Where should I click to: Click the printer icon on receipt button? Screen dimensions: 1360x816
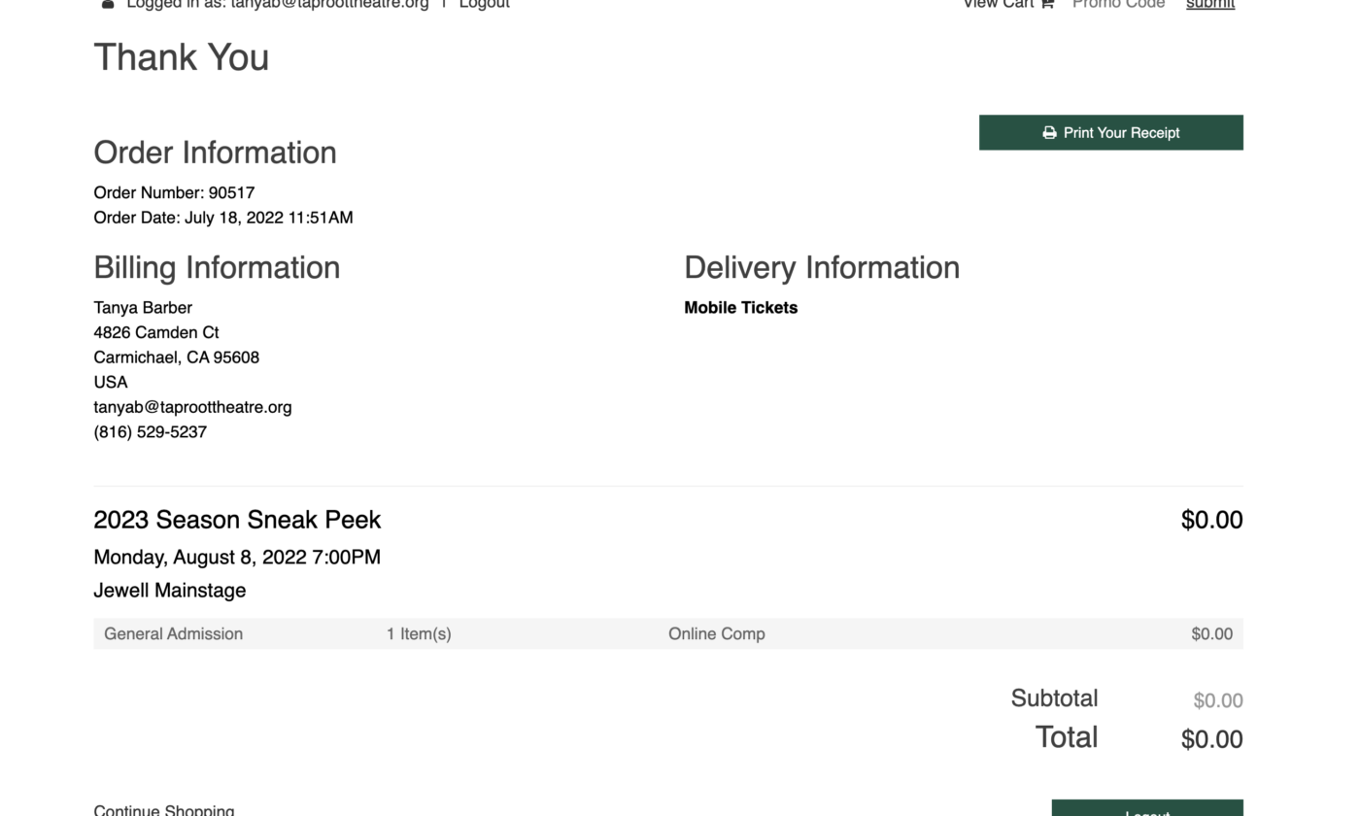(x=1049, y=133)
